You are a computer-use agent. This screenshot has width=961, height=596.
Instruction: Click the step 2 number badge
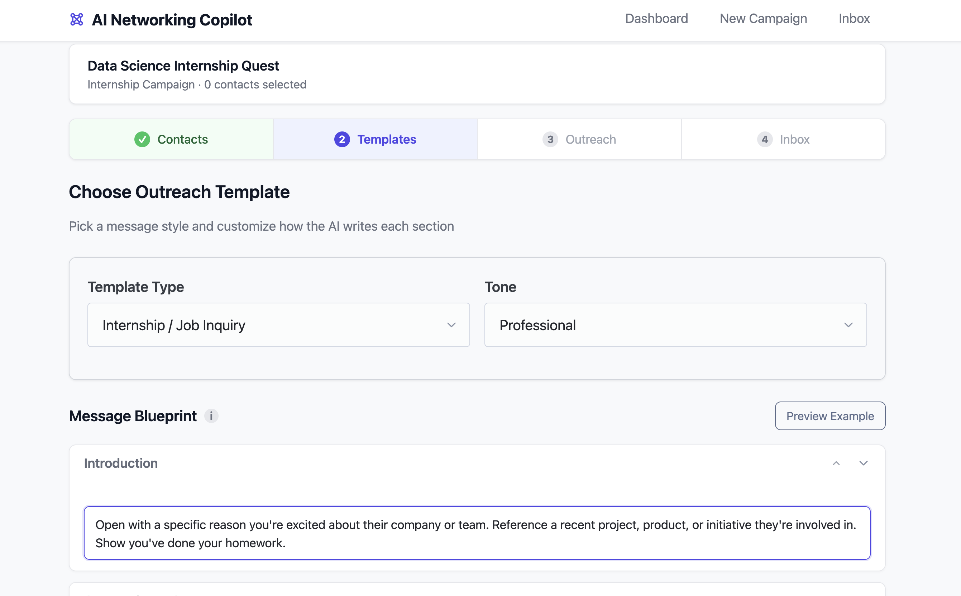(342, 139)
